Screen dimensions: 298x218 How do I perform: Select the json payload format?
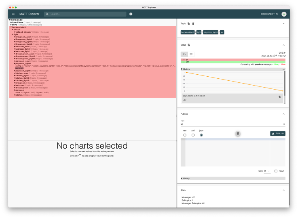201,135
